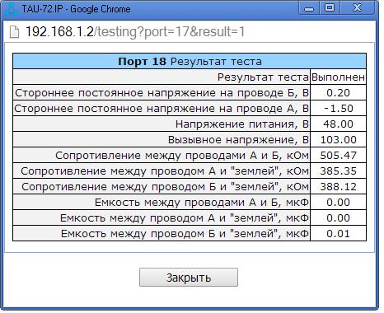Click the Chrome app icon in title bar

pyautogui.click(x=12, y=9)
